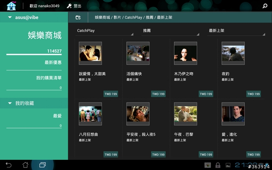Click 歡迎 nanako3049 user label
The image size is (272, 170).
click(44, 6)
